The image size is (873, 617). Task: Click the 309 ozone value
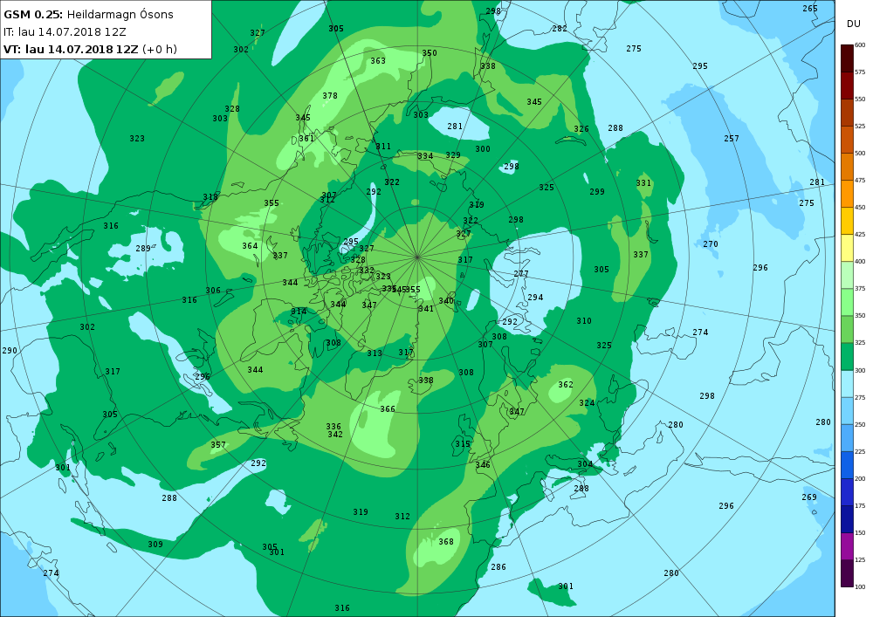(x=155, y=544)
